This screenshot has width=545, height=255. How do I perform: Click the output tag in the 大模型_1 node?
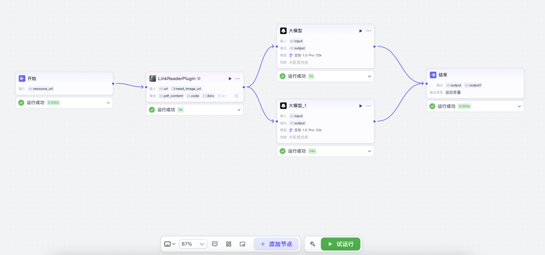298,123
